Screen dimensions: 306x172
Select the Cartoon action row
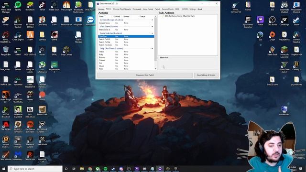tap(126, 61)
